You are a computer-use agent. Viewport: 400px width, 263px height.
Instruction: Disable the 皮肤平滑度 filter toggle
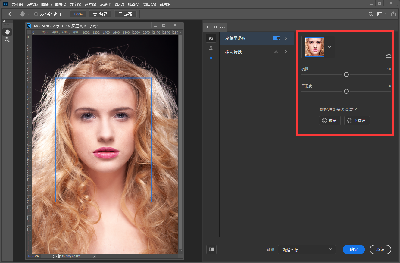click(x=276, y=39)
